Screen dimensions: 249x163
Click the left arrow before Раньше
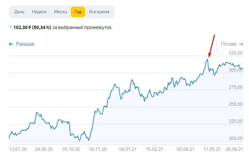[x=11, y=44]
